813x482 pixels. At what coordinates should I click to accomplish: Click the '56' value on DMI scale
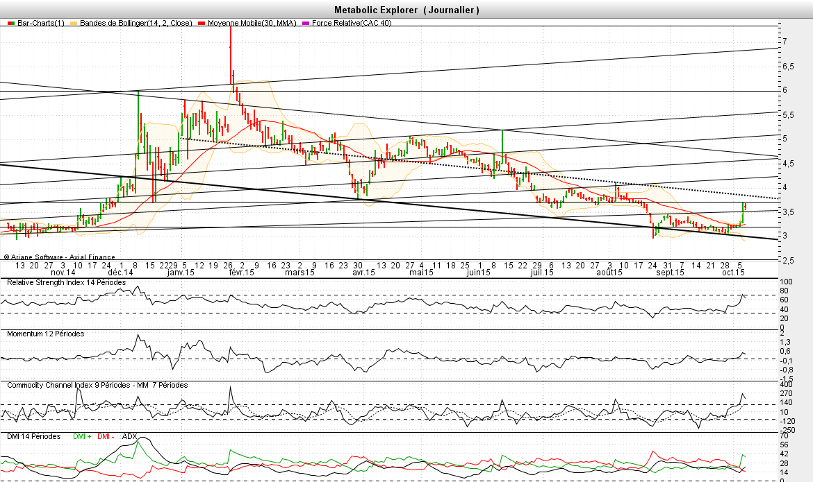pos(785,445)
